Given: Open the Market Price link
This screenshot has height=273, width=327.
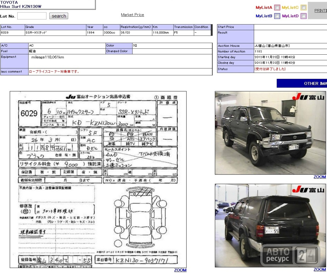Looking at the screenshot, I should (132, 15).
